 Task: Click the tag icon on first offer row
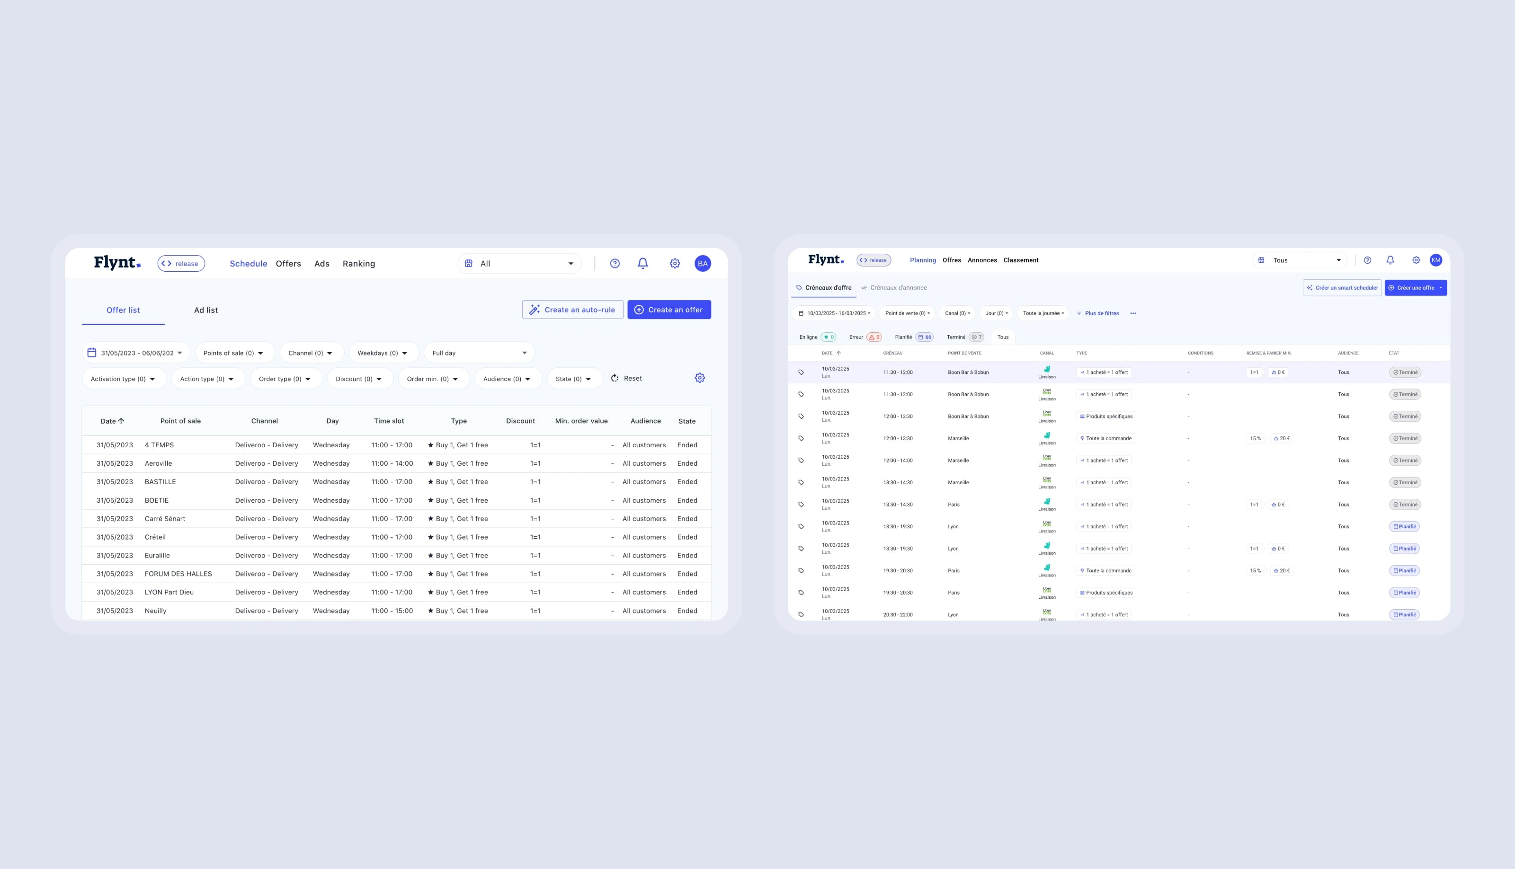[801, 372]
